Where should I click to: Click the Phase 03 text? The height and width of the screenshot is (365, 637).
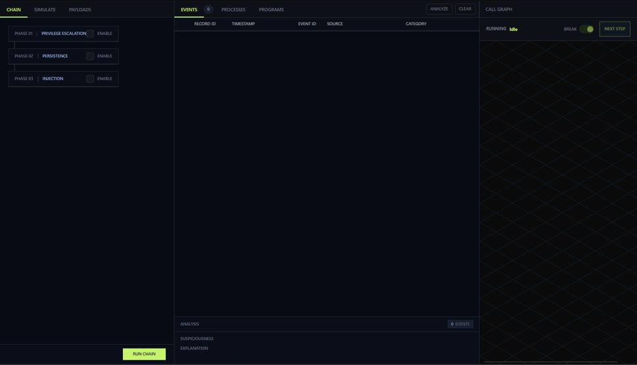[24, 79]
